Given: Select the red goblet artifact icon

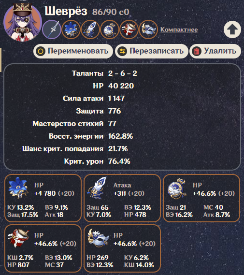Looking at the screenshot, I should point(129,29).
